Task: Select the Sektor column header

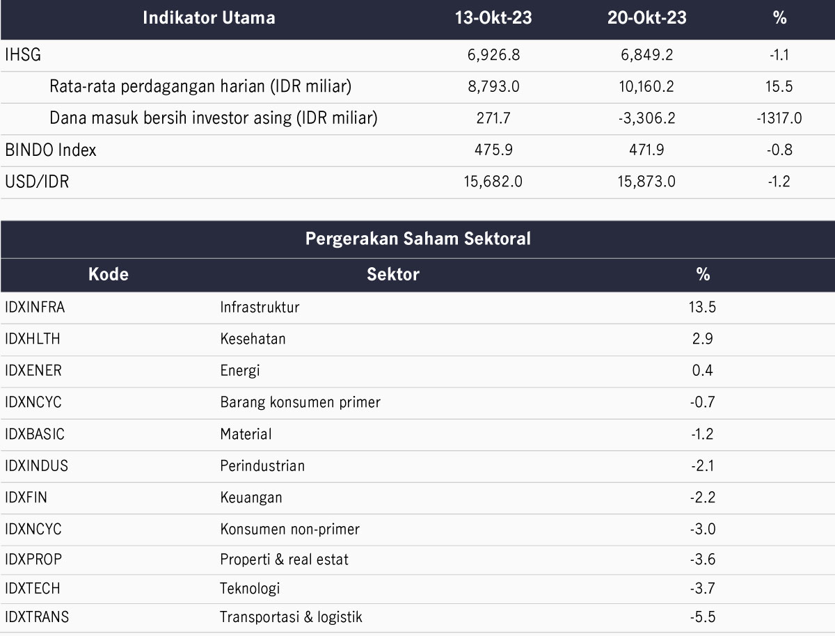Action: 393,274
